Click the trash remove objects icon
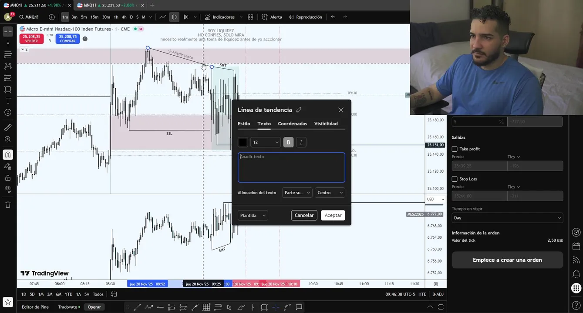 click(x=8, y=205)
